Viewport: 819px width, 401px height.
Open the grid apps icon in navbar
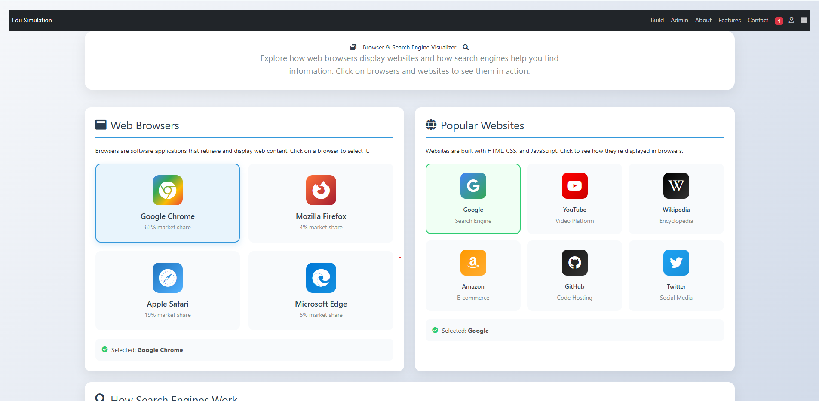804,20
